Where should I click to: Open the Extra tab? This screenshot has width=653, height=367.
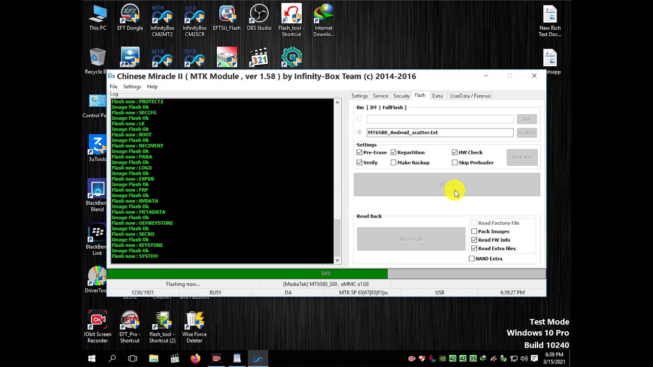click(438, 96)
